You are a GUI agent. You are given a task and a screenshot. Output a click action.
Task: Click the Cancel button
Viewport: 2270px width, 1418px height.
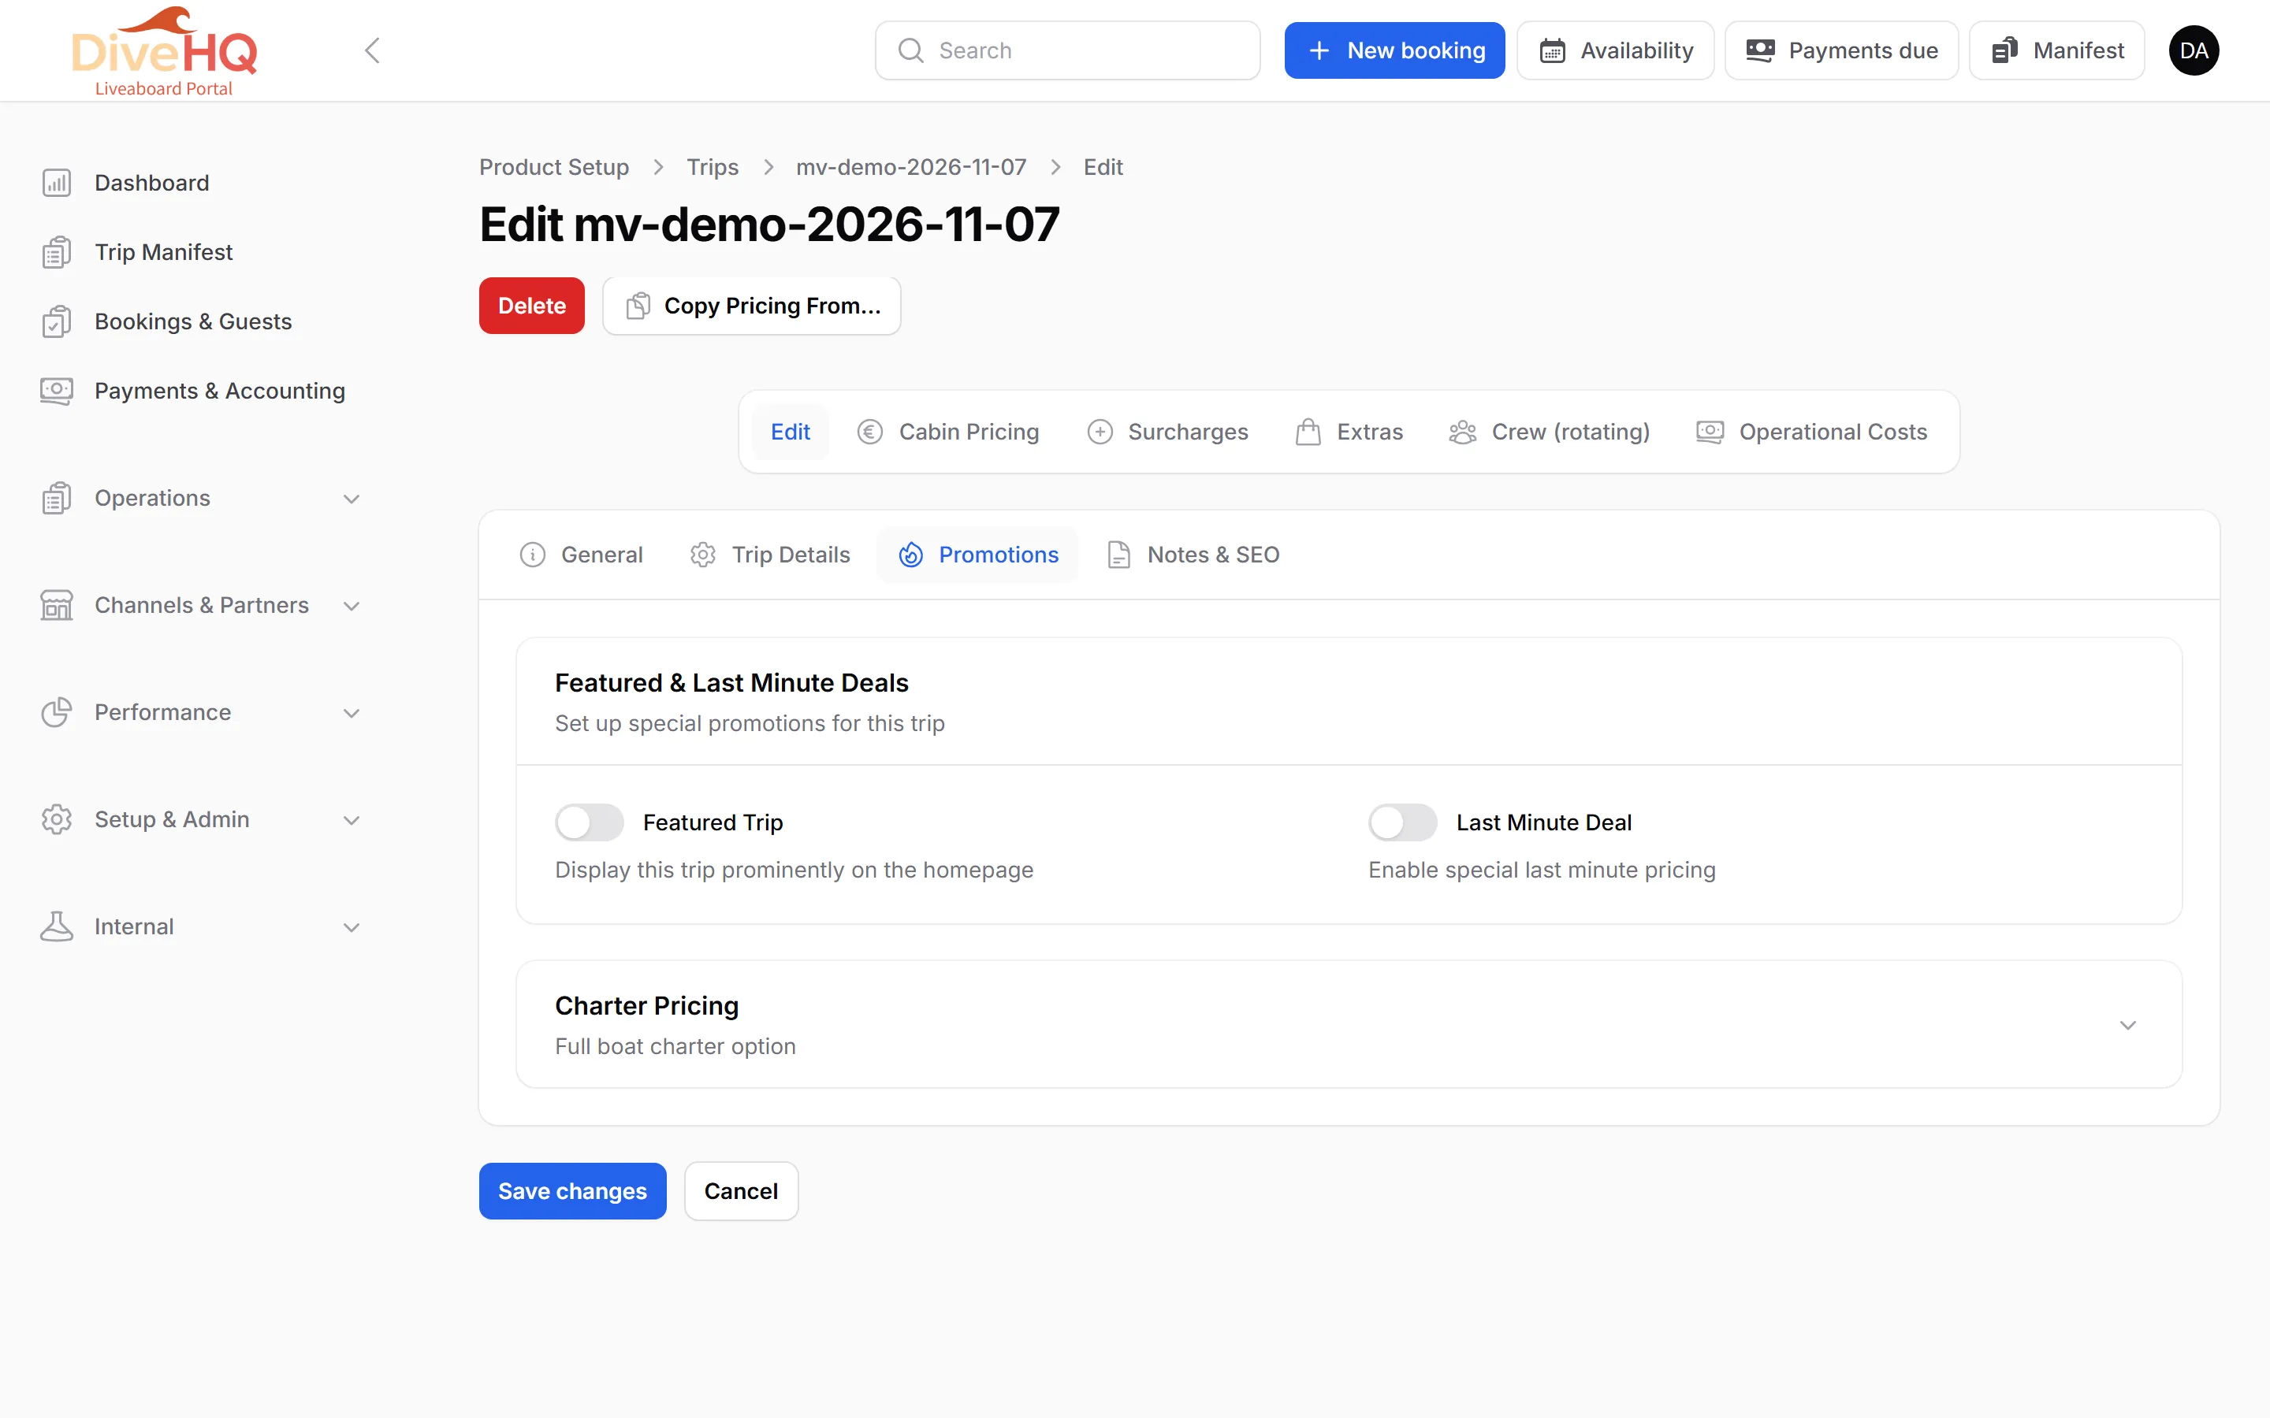[741, 1191]
